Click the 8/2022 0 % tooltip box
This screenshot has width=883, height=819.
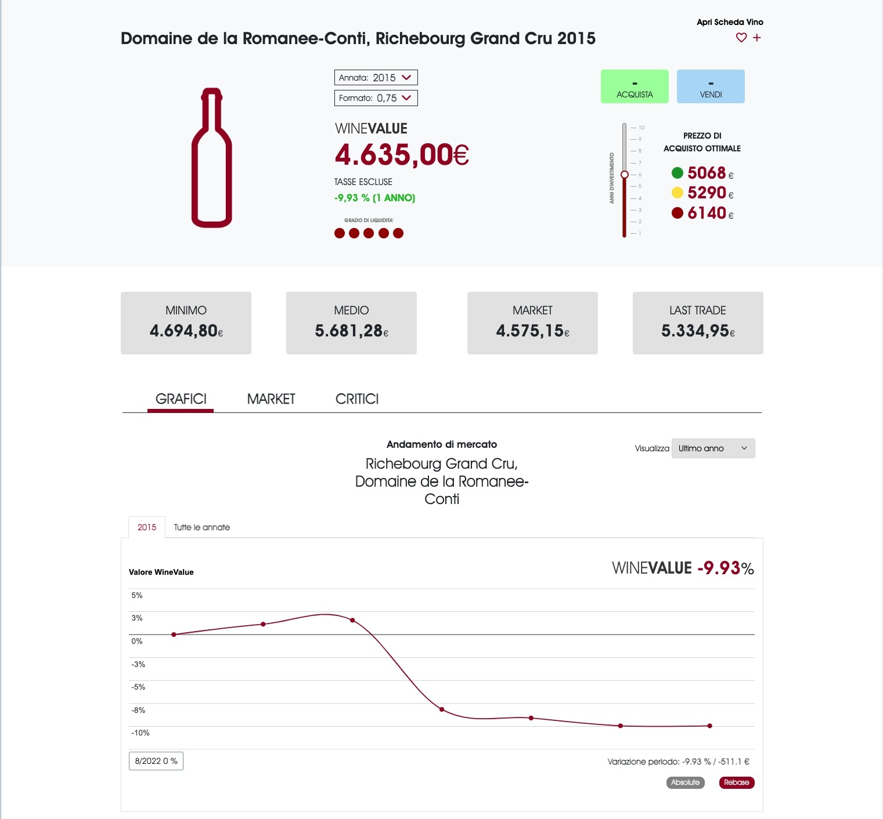click(156, 761)
